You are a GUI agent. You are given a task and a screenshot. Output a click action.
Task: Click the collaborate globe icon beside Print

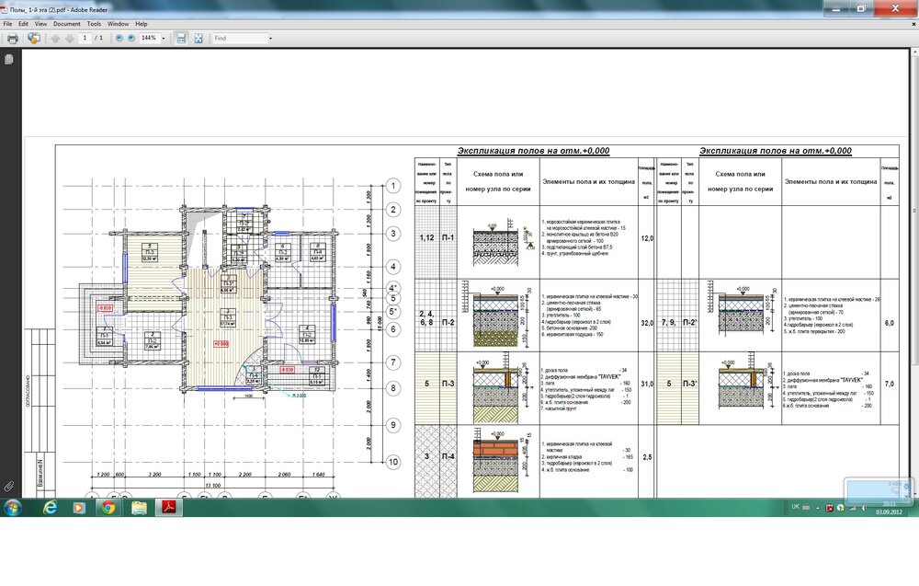[34, 39]
